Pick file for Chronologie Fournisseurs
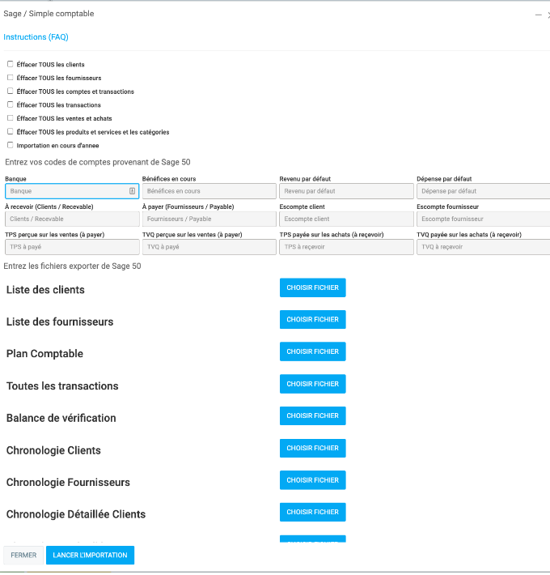Image resolution: width=550 pixels, height=575 pixels. tap(312, 480)
